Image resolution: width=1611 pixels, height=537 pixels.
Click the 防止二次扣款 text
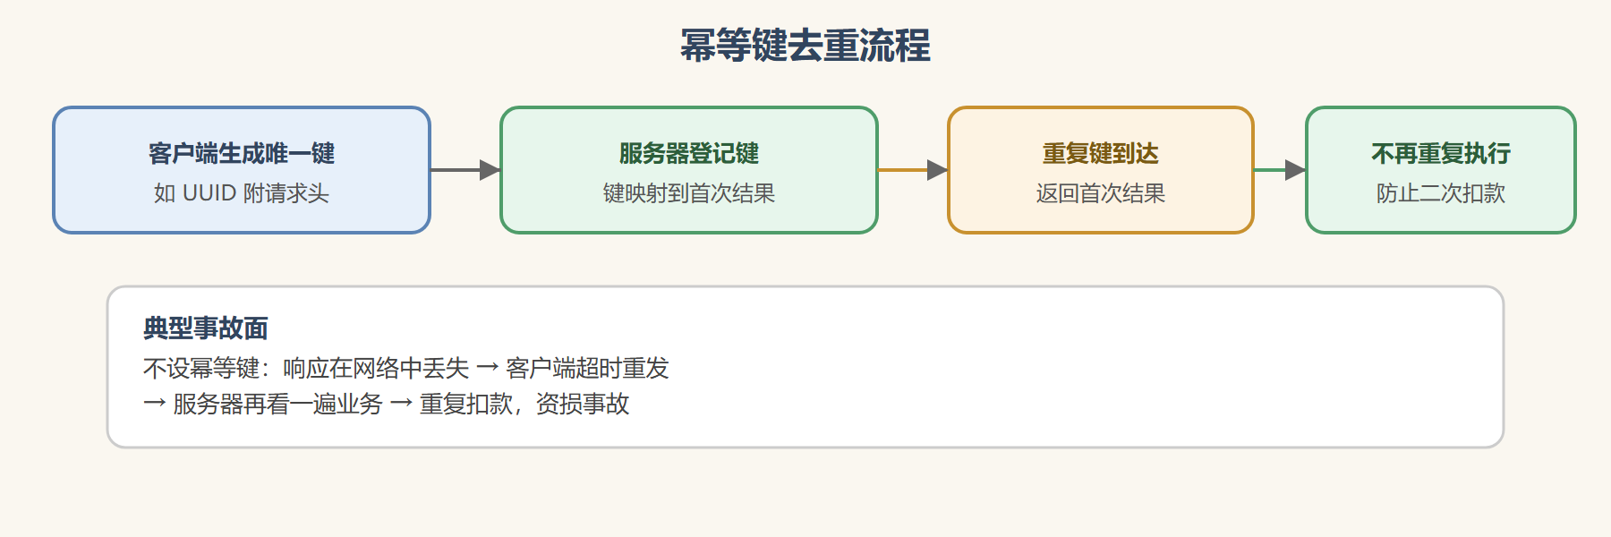click(x=1441, y=193)
